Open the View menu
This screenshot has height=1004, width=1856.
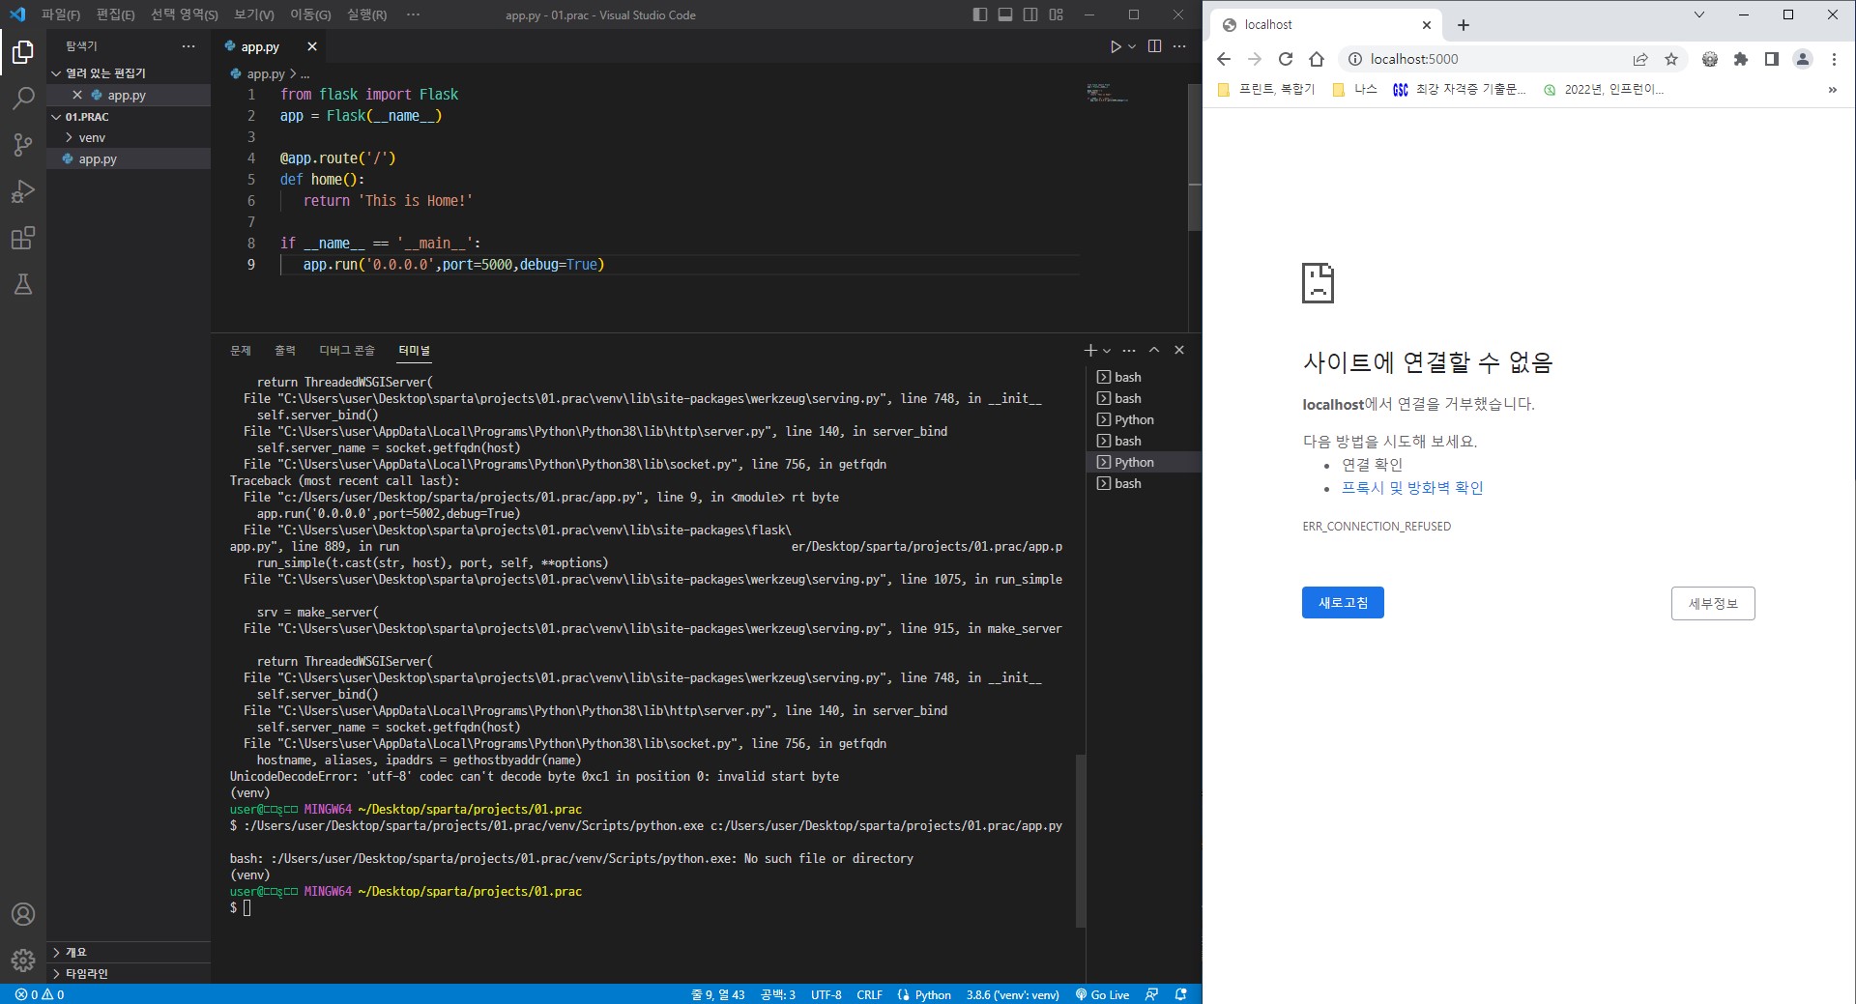coord(254,14)
